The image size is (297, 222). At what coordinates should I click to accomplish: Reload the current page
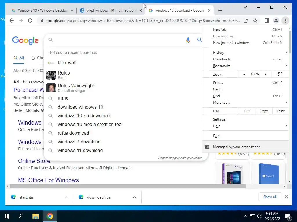30,21
